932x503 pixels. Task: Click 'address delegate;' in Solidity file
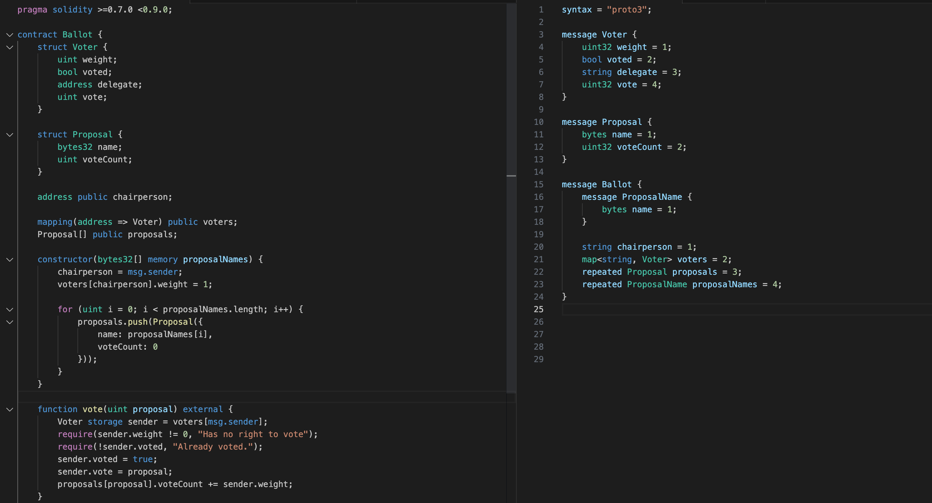[x=100, y=85]
